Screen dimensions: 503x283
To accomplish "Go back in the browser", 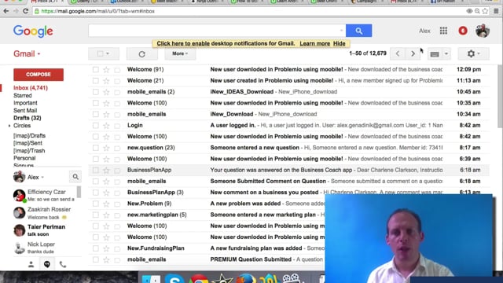I will [6, 11].
